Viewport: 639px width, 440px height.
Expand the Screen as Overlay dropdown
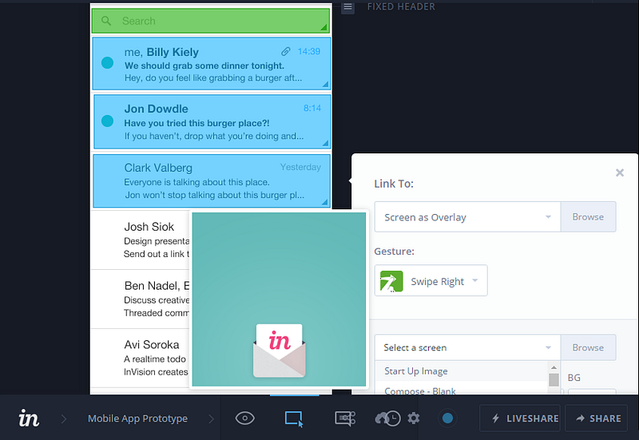(x=467, y=217)
